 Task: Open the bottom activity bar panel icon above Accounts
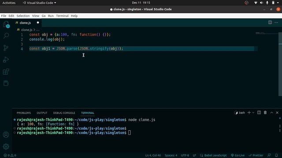(x=6, y=83)
